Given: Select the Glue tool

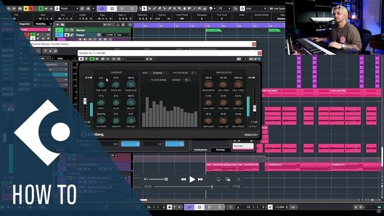Looking at the screenshot, I should [169, 8].
